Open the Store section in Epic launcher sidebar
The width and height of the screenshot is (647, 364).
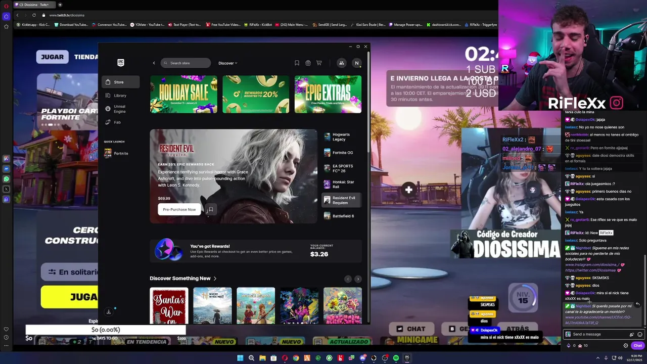[x=120, y=82]
